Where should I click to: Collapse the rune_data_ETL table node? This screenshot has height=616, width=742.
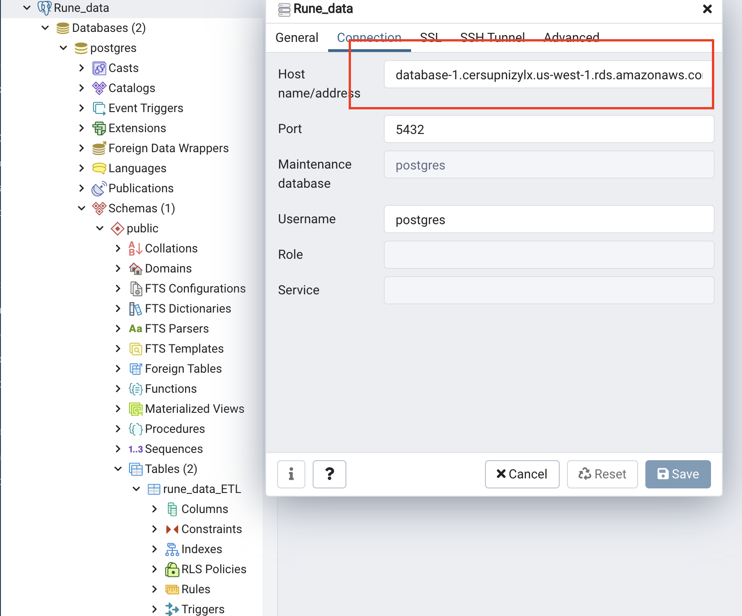pyautogui.click(x=136, y=489)
